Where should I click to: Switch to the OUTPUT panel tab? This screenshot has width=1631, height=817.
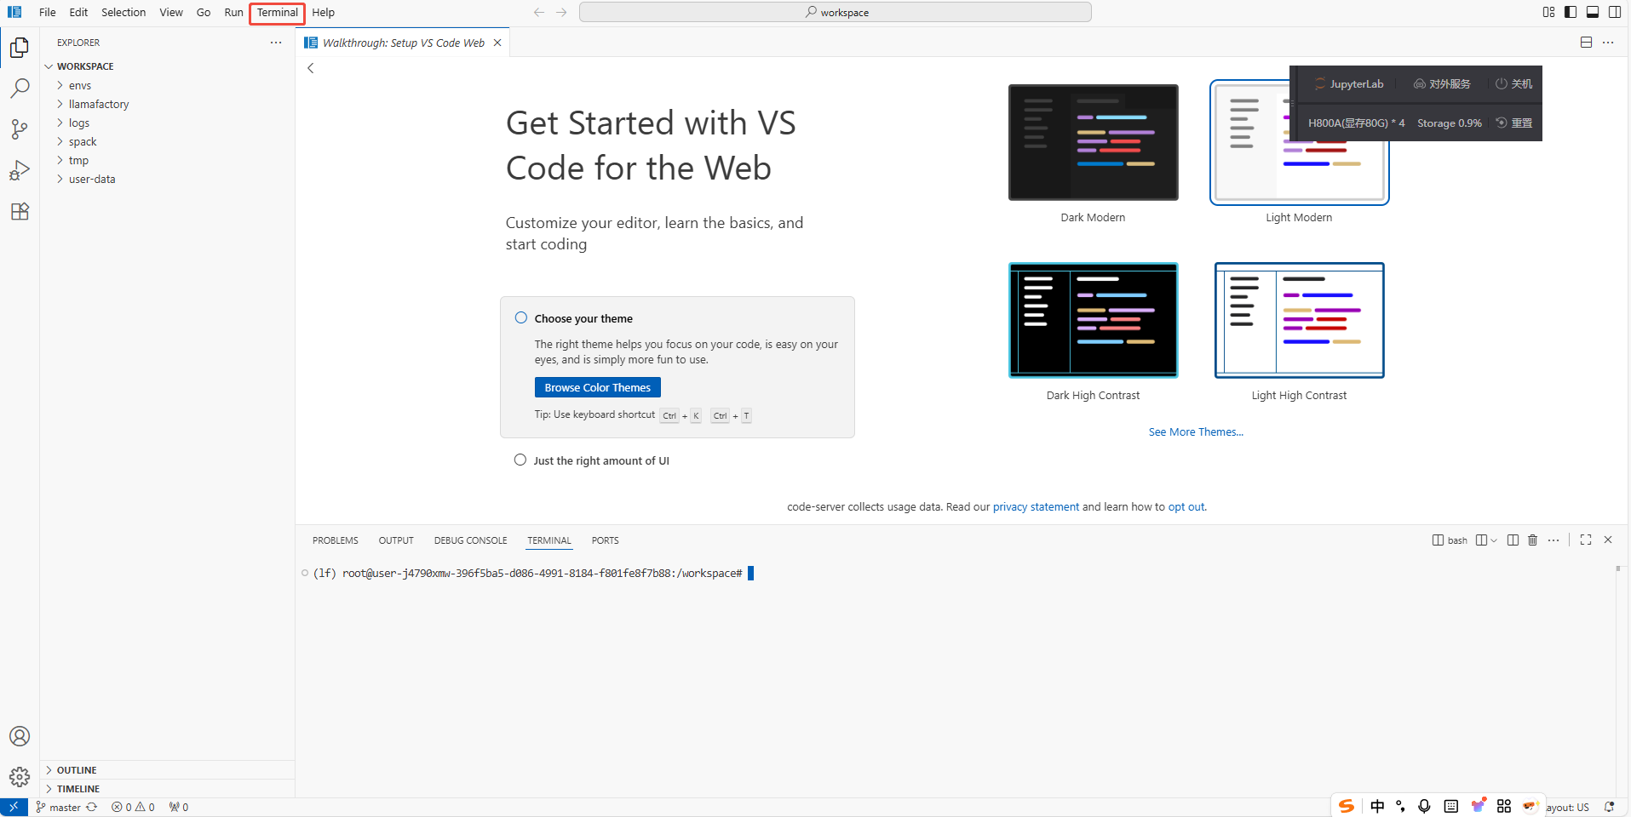click(396, 540)
